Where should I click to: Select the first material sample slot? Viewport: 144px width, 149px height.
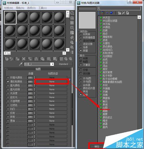pos(10,18)
